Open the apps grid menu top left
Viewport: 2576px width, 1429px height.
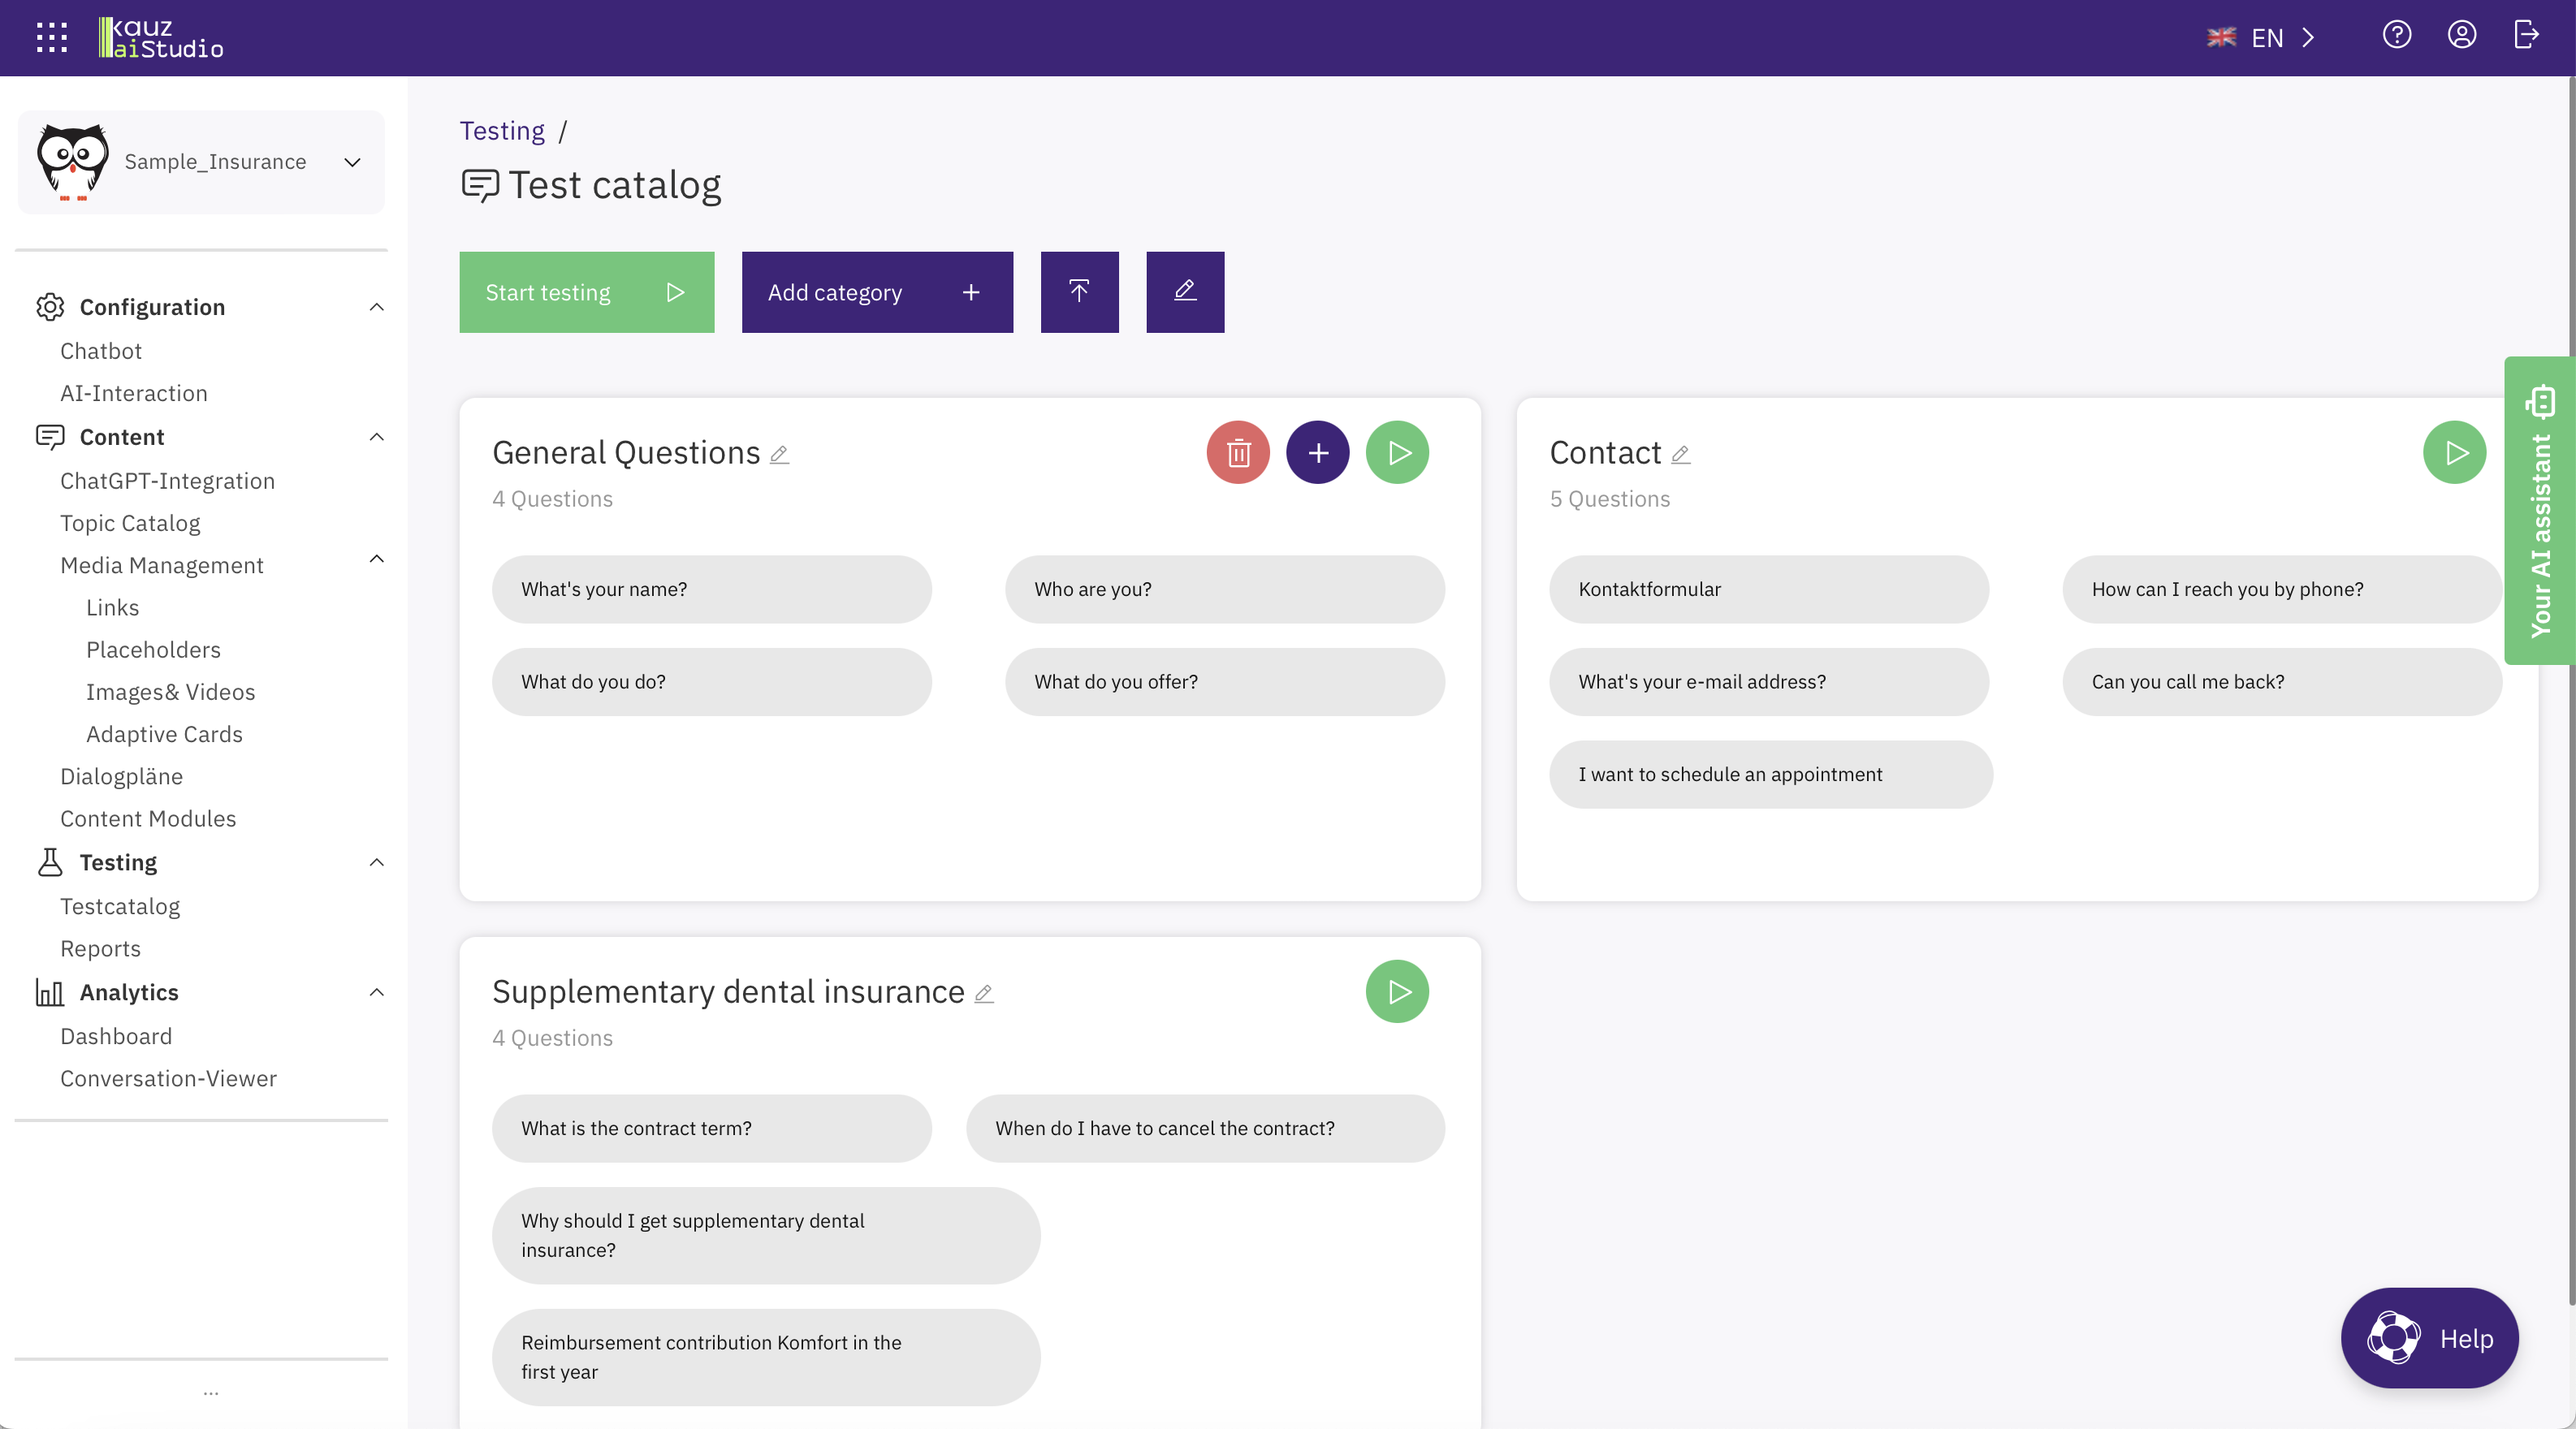[51, 37]
